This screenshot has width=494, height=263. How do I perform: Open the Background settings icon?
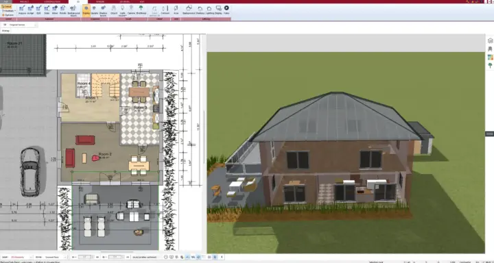[189, 10]
